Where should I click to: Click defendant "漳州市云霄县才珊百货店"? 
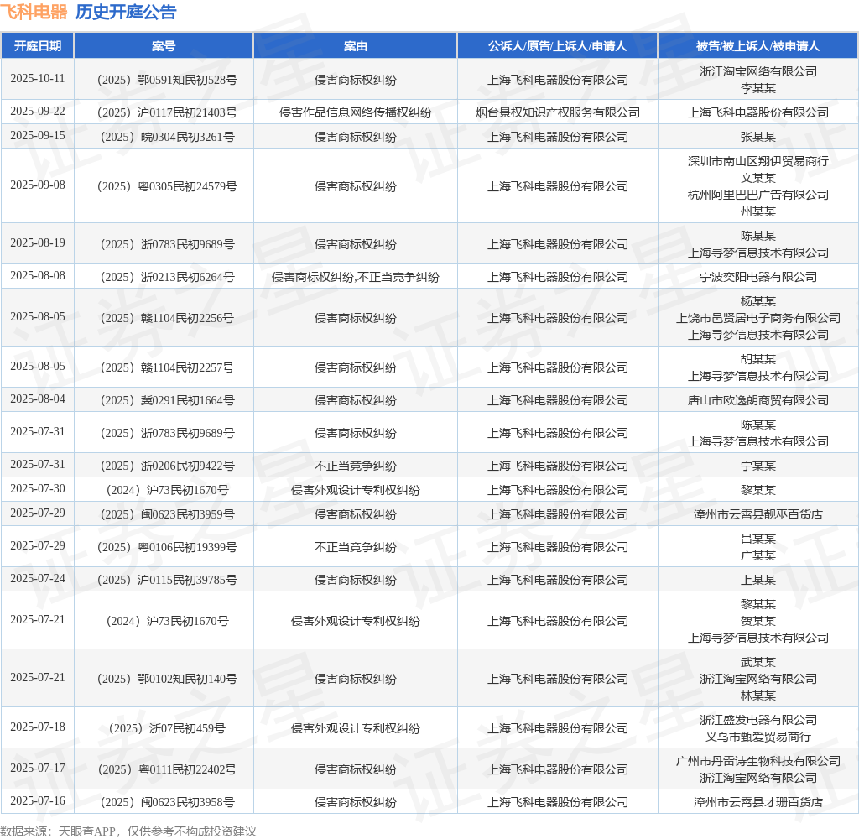tap(758, 802)
